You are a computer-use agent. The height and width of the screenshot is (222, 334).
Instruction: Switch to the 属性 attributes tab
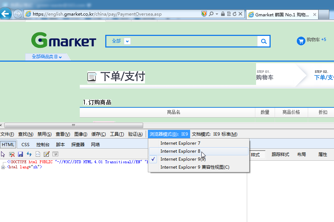pyautogui.click(x=322, y=155)
